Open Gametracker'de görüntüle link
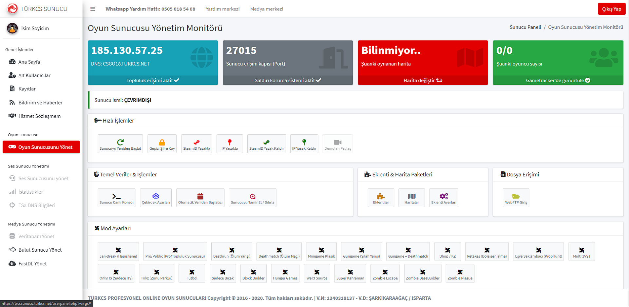The width and height of the screenshot is (629, 307). [558, 80]
